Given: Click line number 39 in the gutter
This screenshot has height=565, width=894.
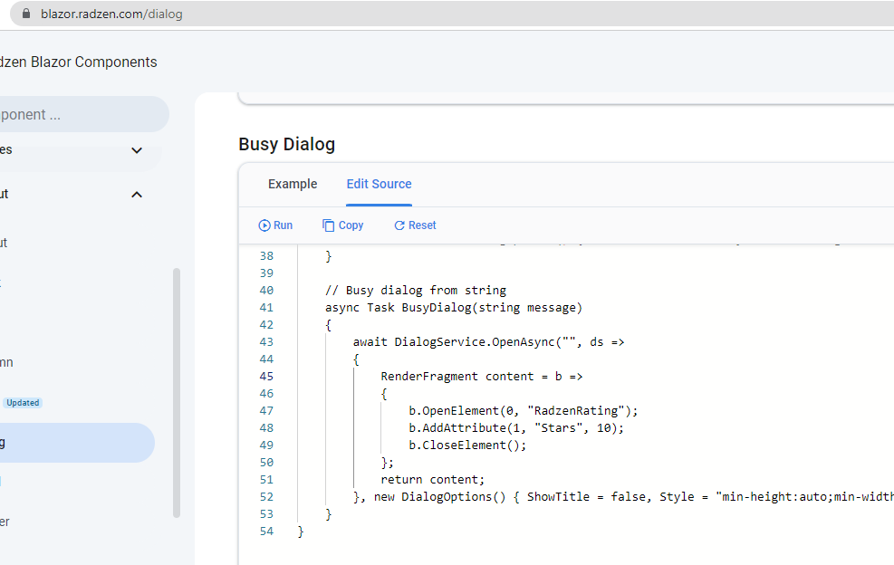Looking at the screenshot, I should (x=266, y=273).
